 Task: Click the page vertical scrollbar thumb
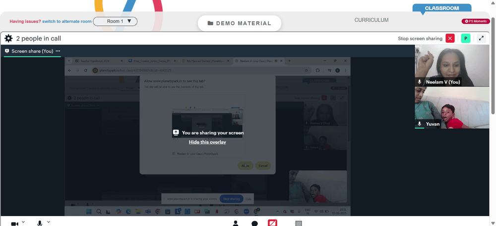coord(493,65)
